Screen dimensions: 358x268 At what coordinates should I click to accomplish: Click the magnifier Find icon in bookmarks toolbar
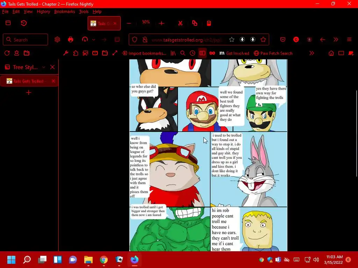coord(182,53)
